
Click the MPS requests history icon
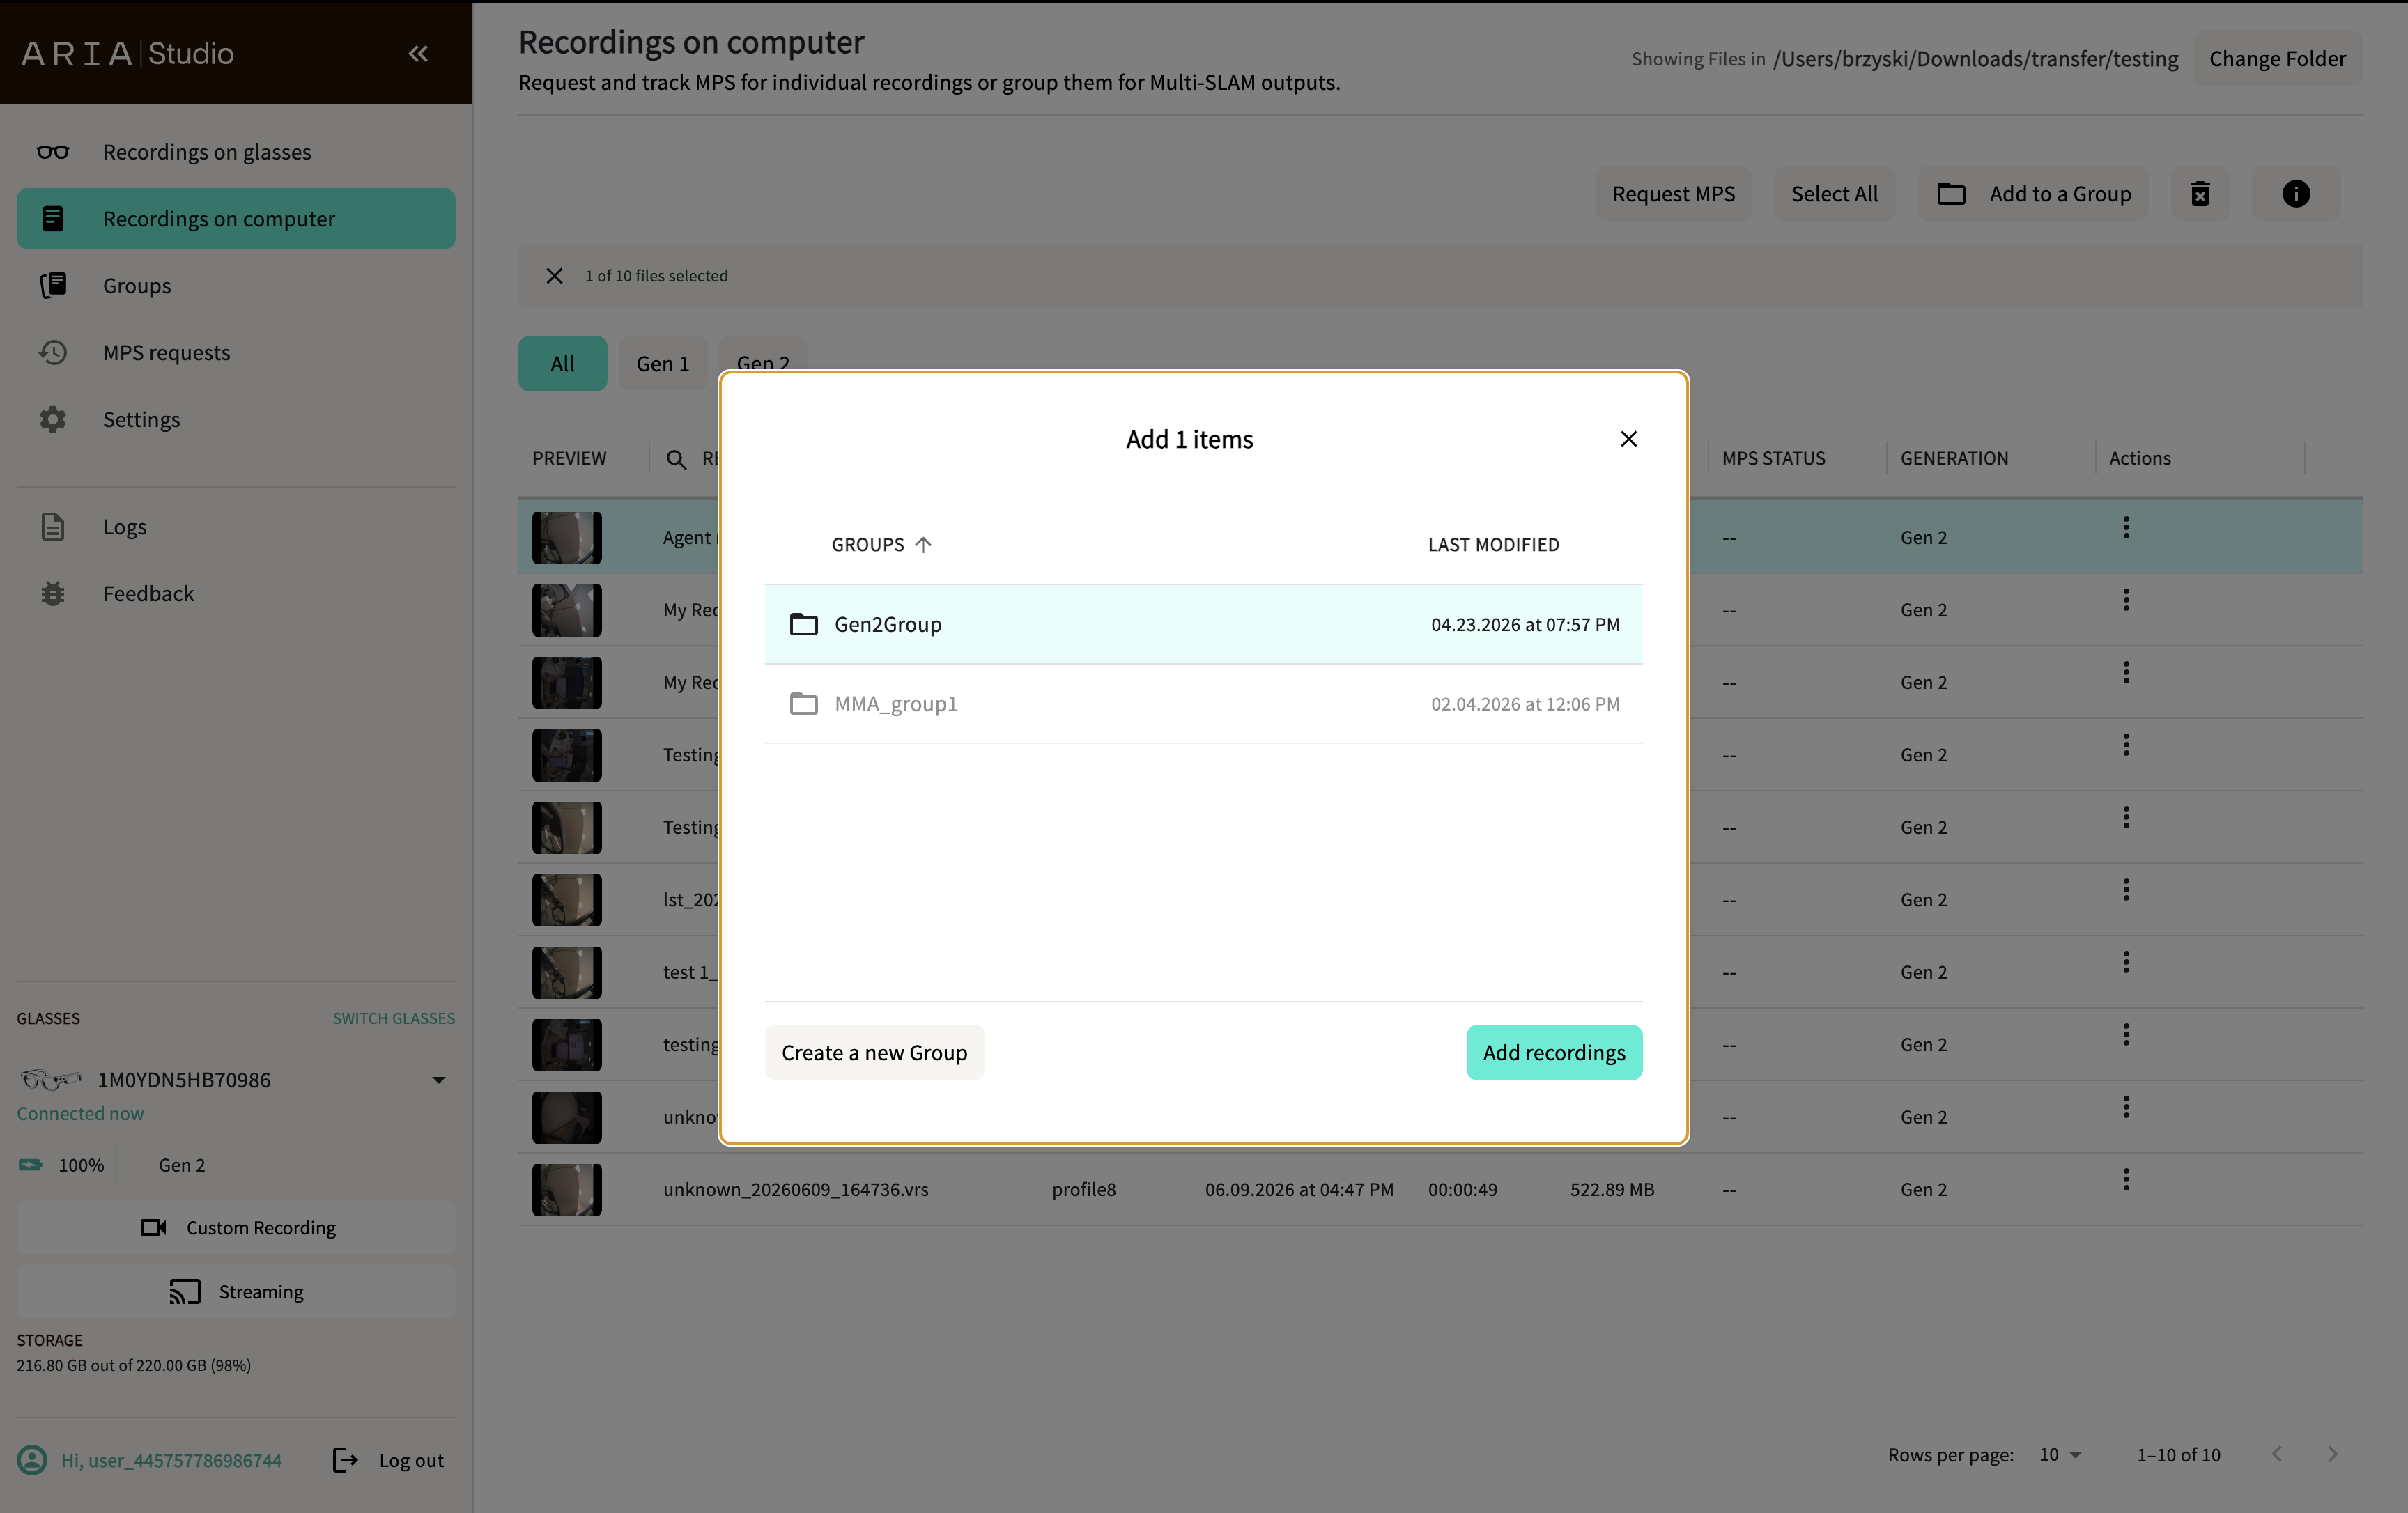point(53,352)
